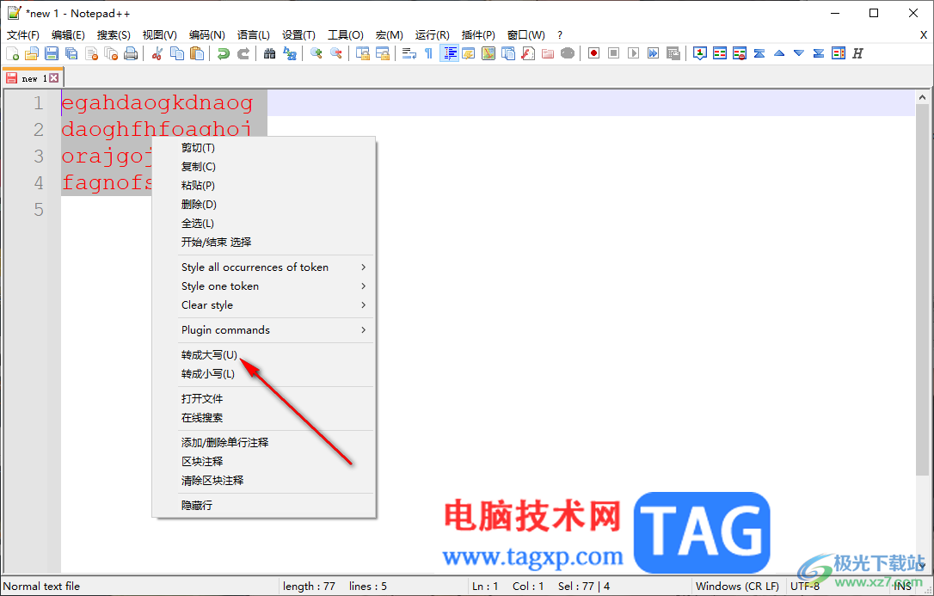Paste using the clipboard toolbar icon
This screenshot has height=596, width=934.
pos(197,53)
